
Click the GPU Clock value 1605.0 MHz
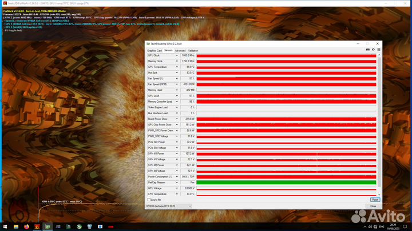[188, 55]
